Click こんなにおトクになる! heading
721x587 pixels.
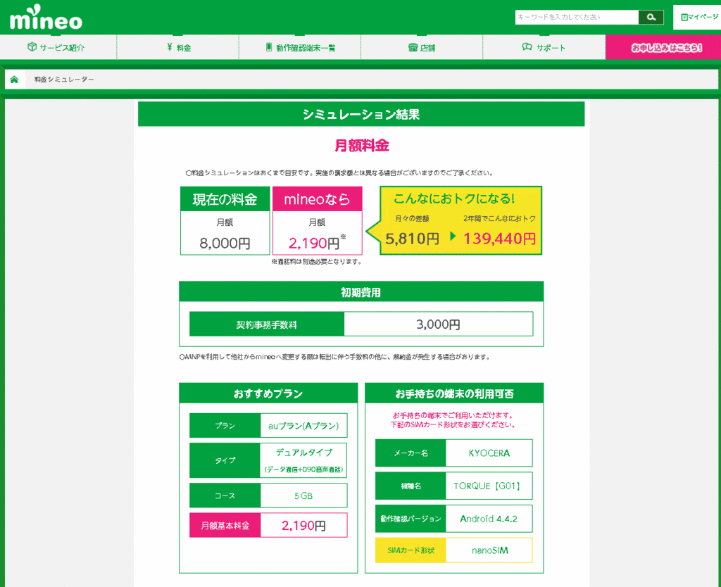(x=454, y=198)
